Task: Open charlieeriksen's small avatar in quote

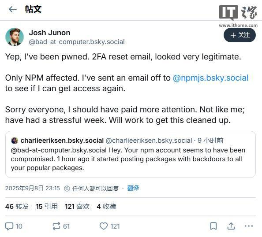Action: 15,141
